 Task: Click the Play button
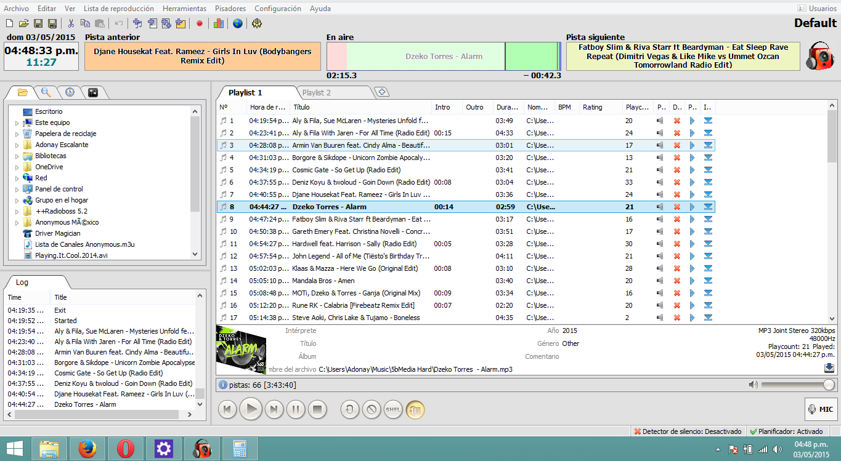click(x=251, y=409)
